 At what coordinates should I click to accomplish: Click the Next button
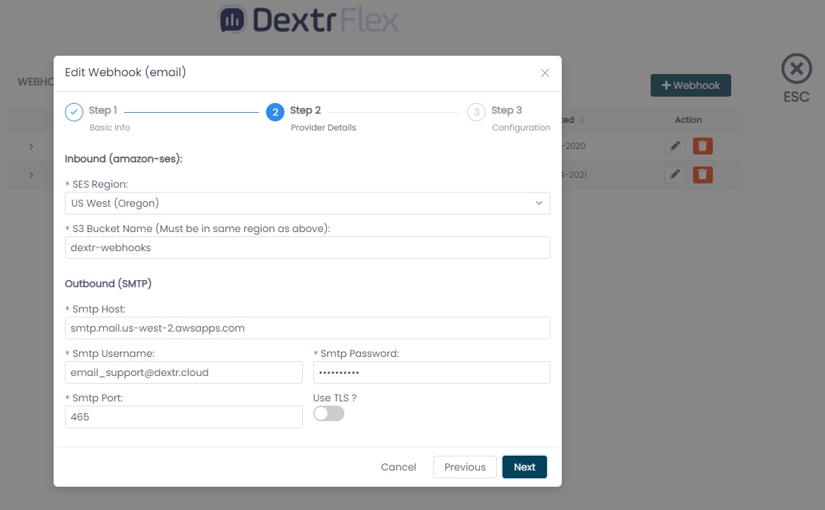(x=524, y=467)
